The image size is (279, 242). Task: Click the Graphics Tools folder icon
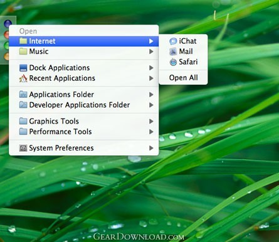tap(23, 121)
